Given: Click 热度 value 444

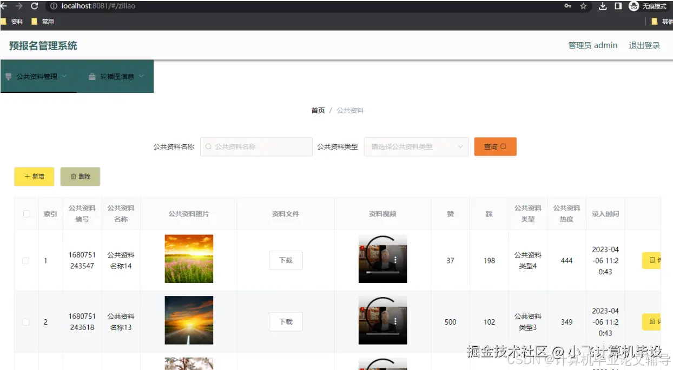Looking at the screenshot, I should [x=566, y=260].
